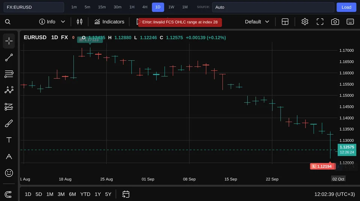Viewport: 360px width, 201px height.
Task: Toggle the magnet snap mode
Action: (x=8, y=194)
